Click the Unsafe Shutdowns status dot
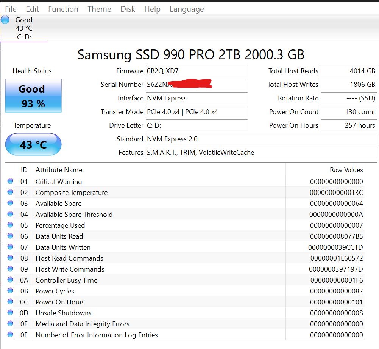This screenshot has height=349, width=379. click(10, 313)
